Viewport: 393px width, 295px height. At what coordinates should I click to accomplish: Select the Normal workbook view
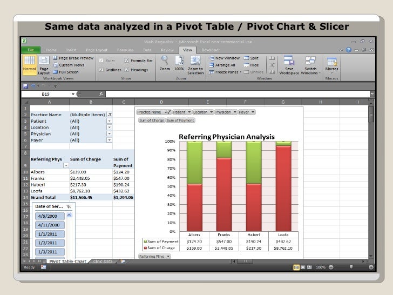pyautogui.click(x=29, y=65)
